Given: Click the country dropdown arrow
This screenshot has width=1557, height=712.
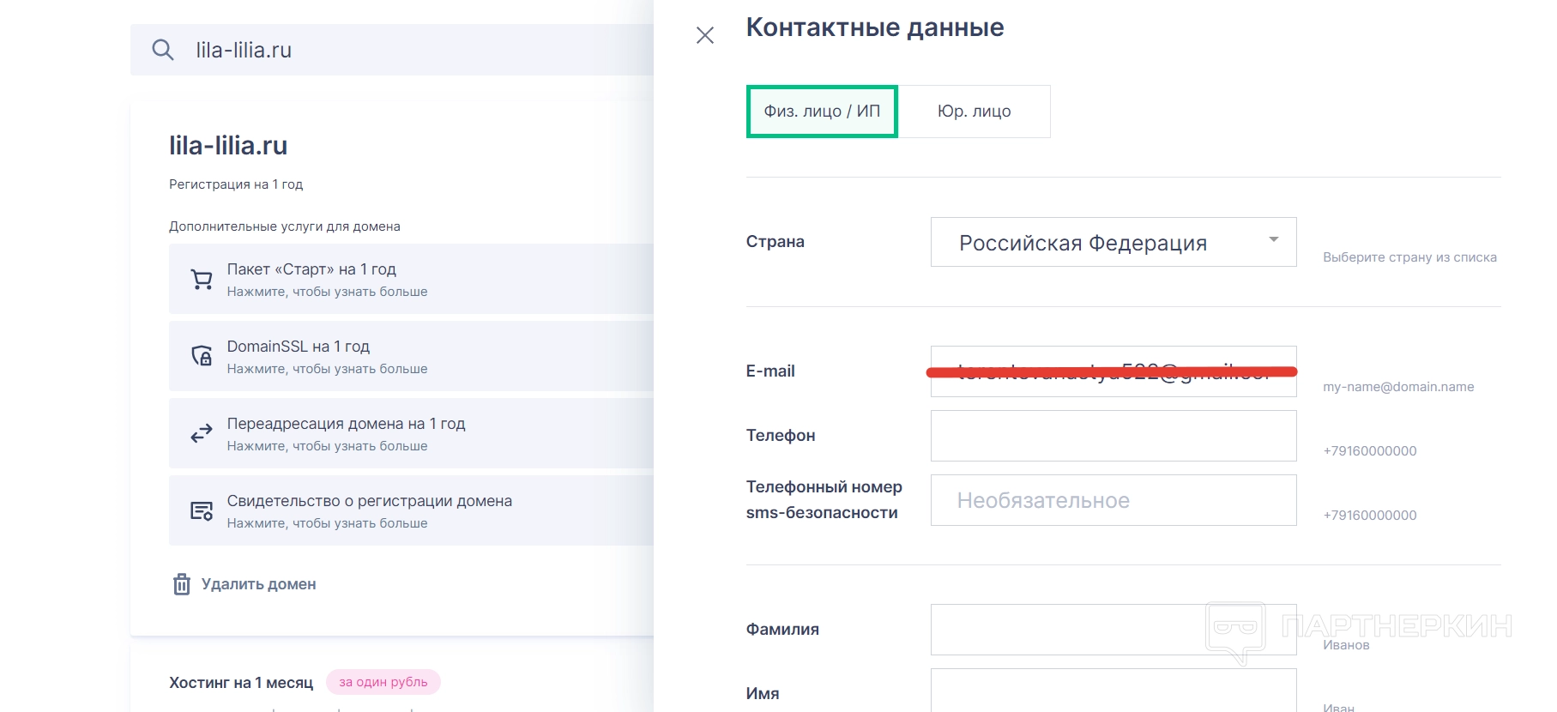Looking at the screenshot, I should pos(1274,239).
